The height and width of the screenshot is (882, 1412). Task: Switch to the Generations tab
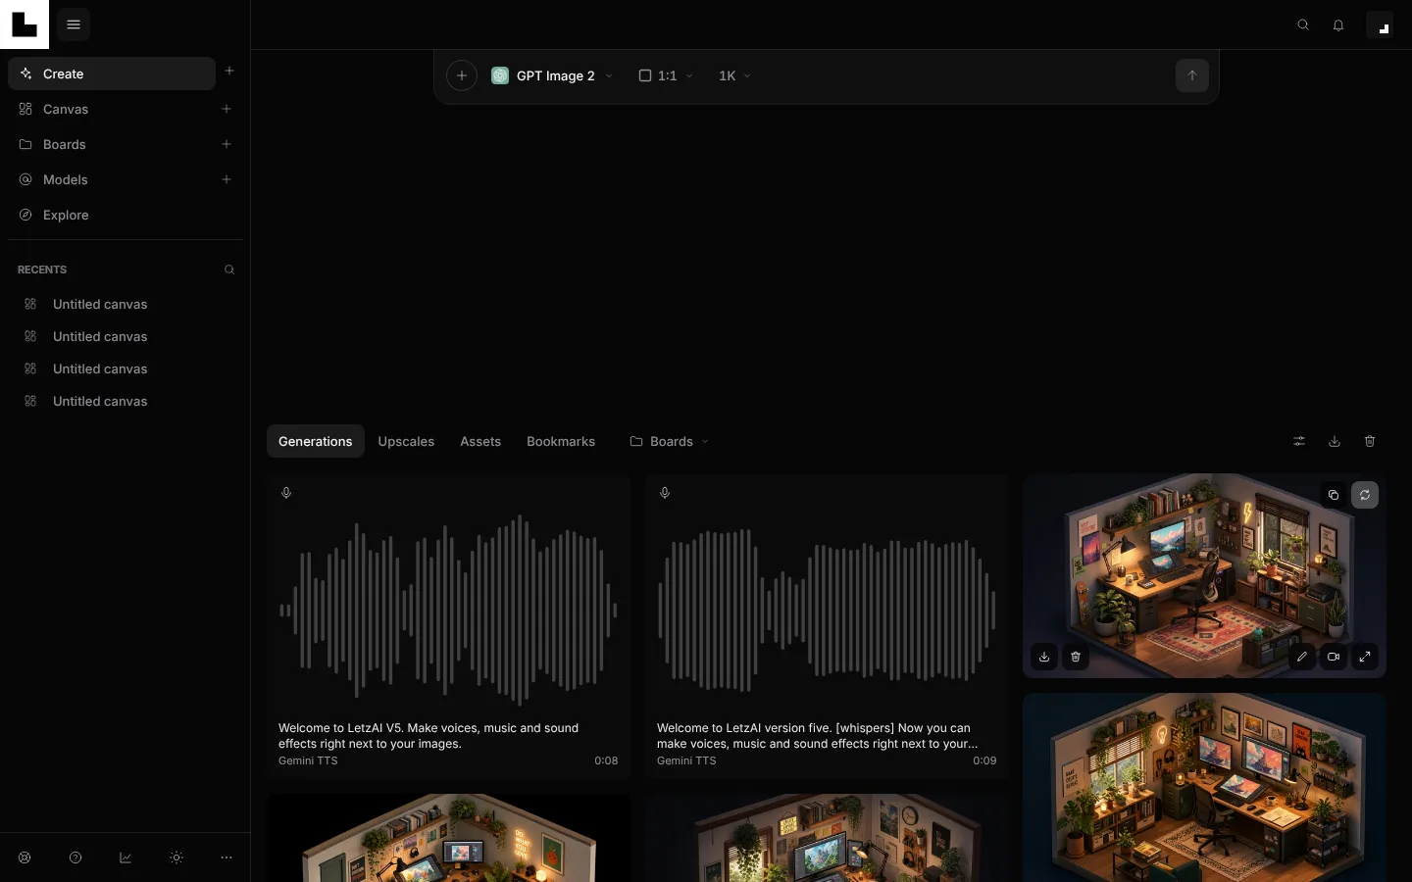316,442
